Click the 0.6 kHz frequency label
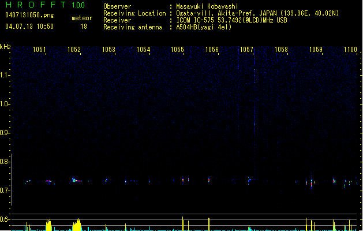Screen dimensions: 363x231 tap(5, 219)
